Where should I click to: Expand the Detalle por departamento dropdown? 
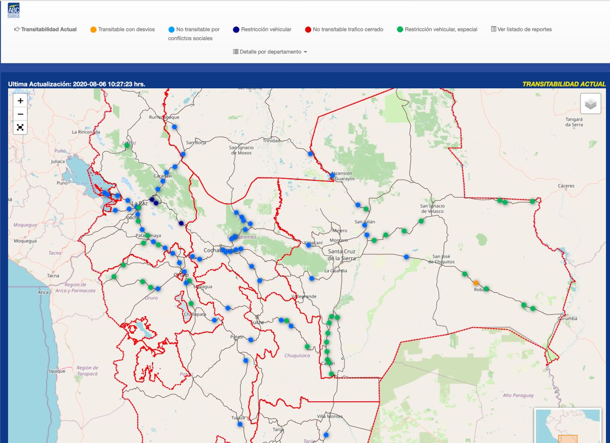[269, 52]
